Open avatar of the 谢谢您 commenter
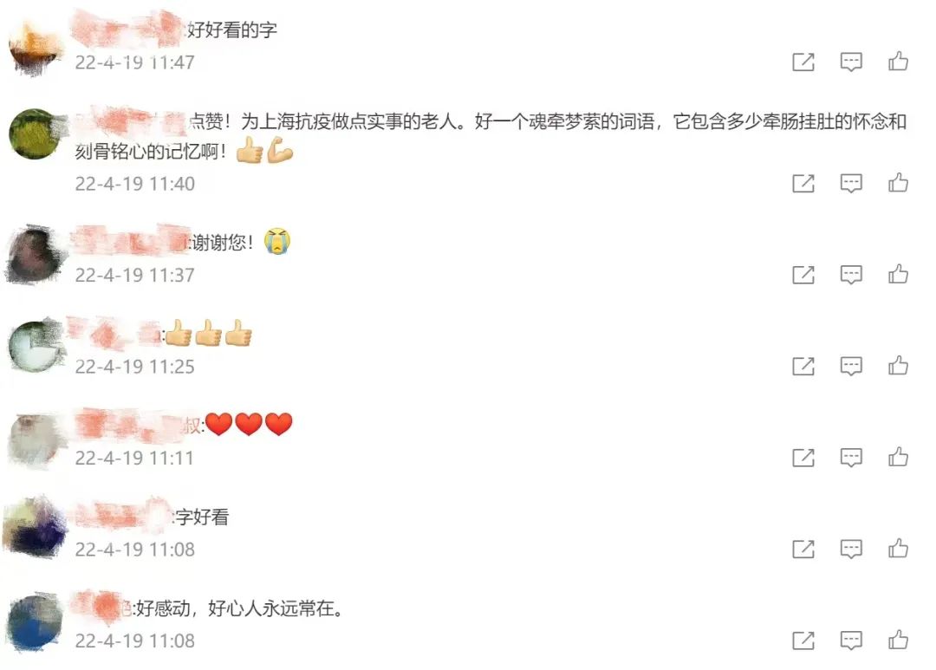936x670 pixels. (36, 255)
